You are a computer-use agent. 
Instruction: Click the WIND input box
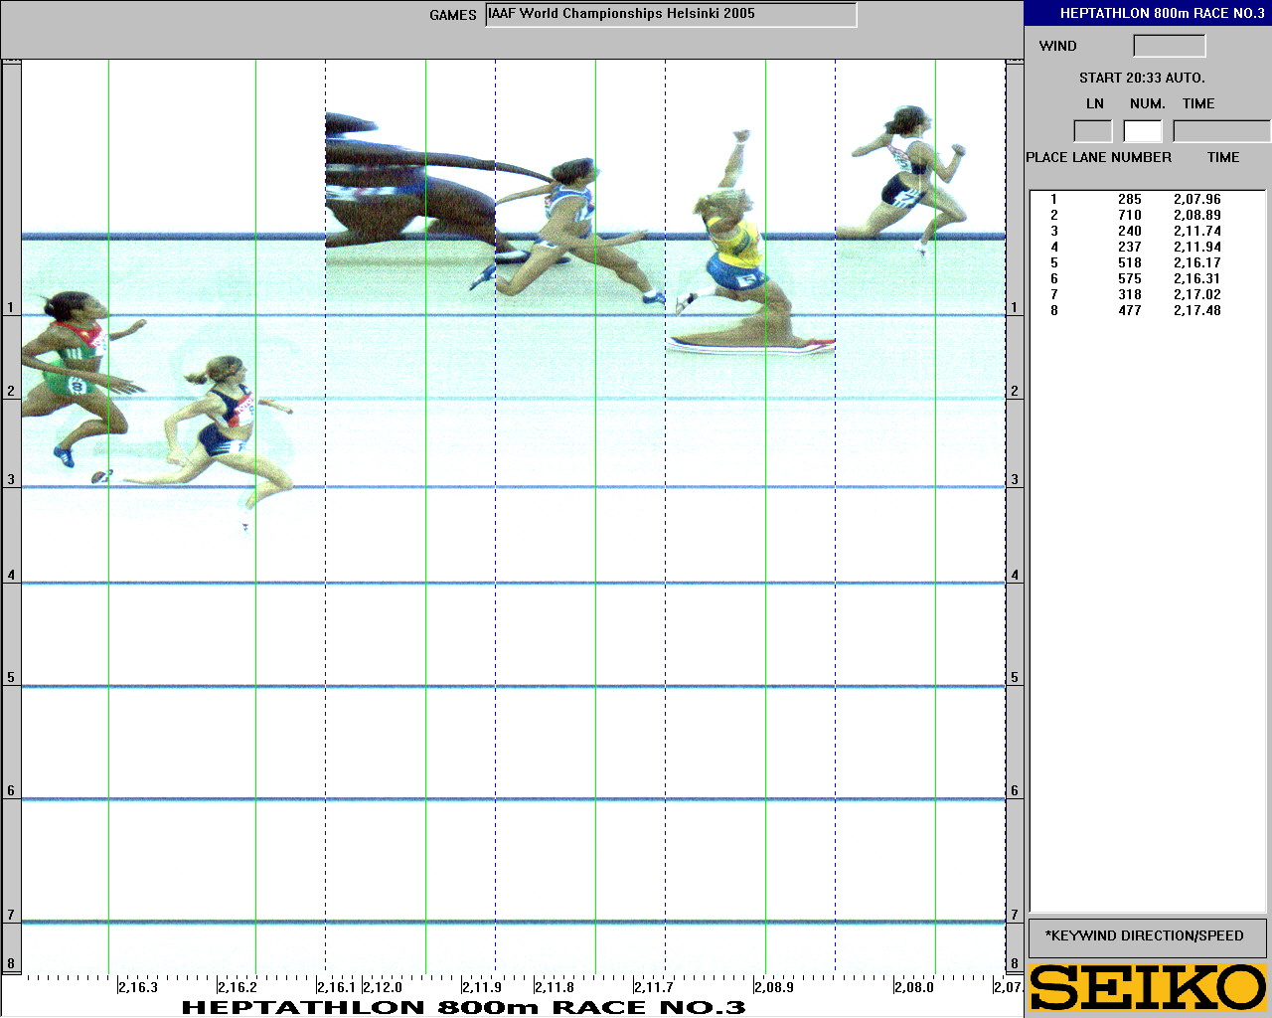point(1169,46)
